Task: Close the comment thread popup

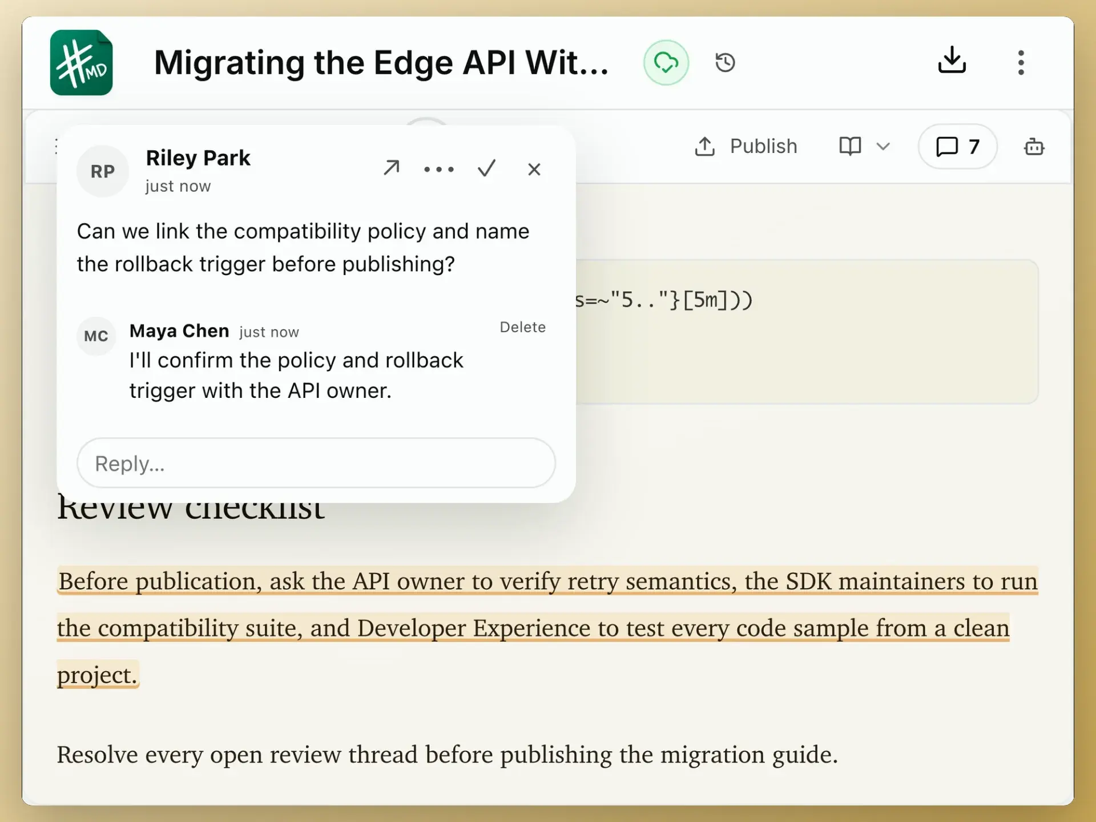Action: coord(534,169)
